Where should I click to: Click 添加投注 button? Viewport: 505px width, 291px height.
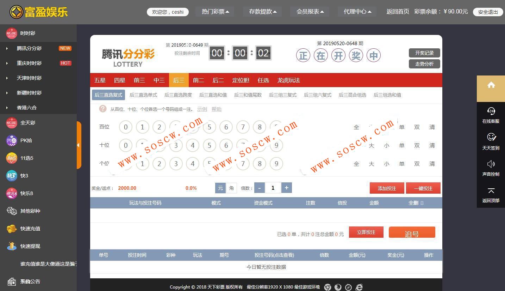(x=387, y=188)
